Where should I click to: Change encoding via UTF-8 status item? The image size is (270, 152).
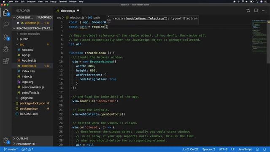click(223, 149)
